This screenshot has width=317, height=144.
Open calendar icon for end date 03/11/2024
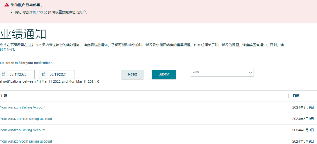tap(43, 74)
